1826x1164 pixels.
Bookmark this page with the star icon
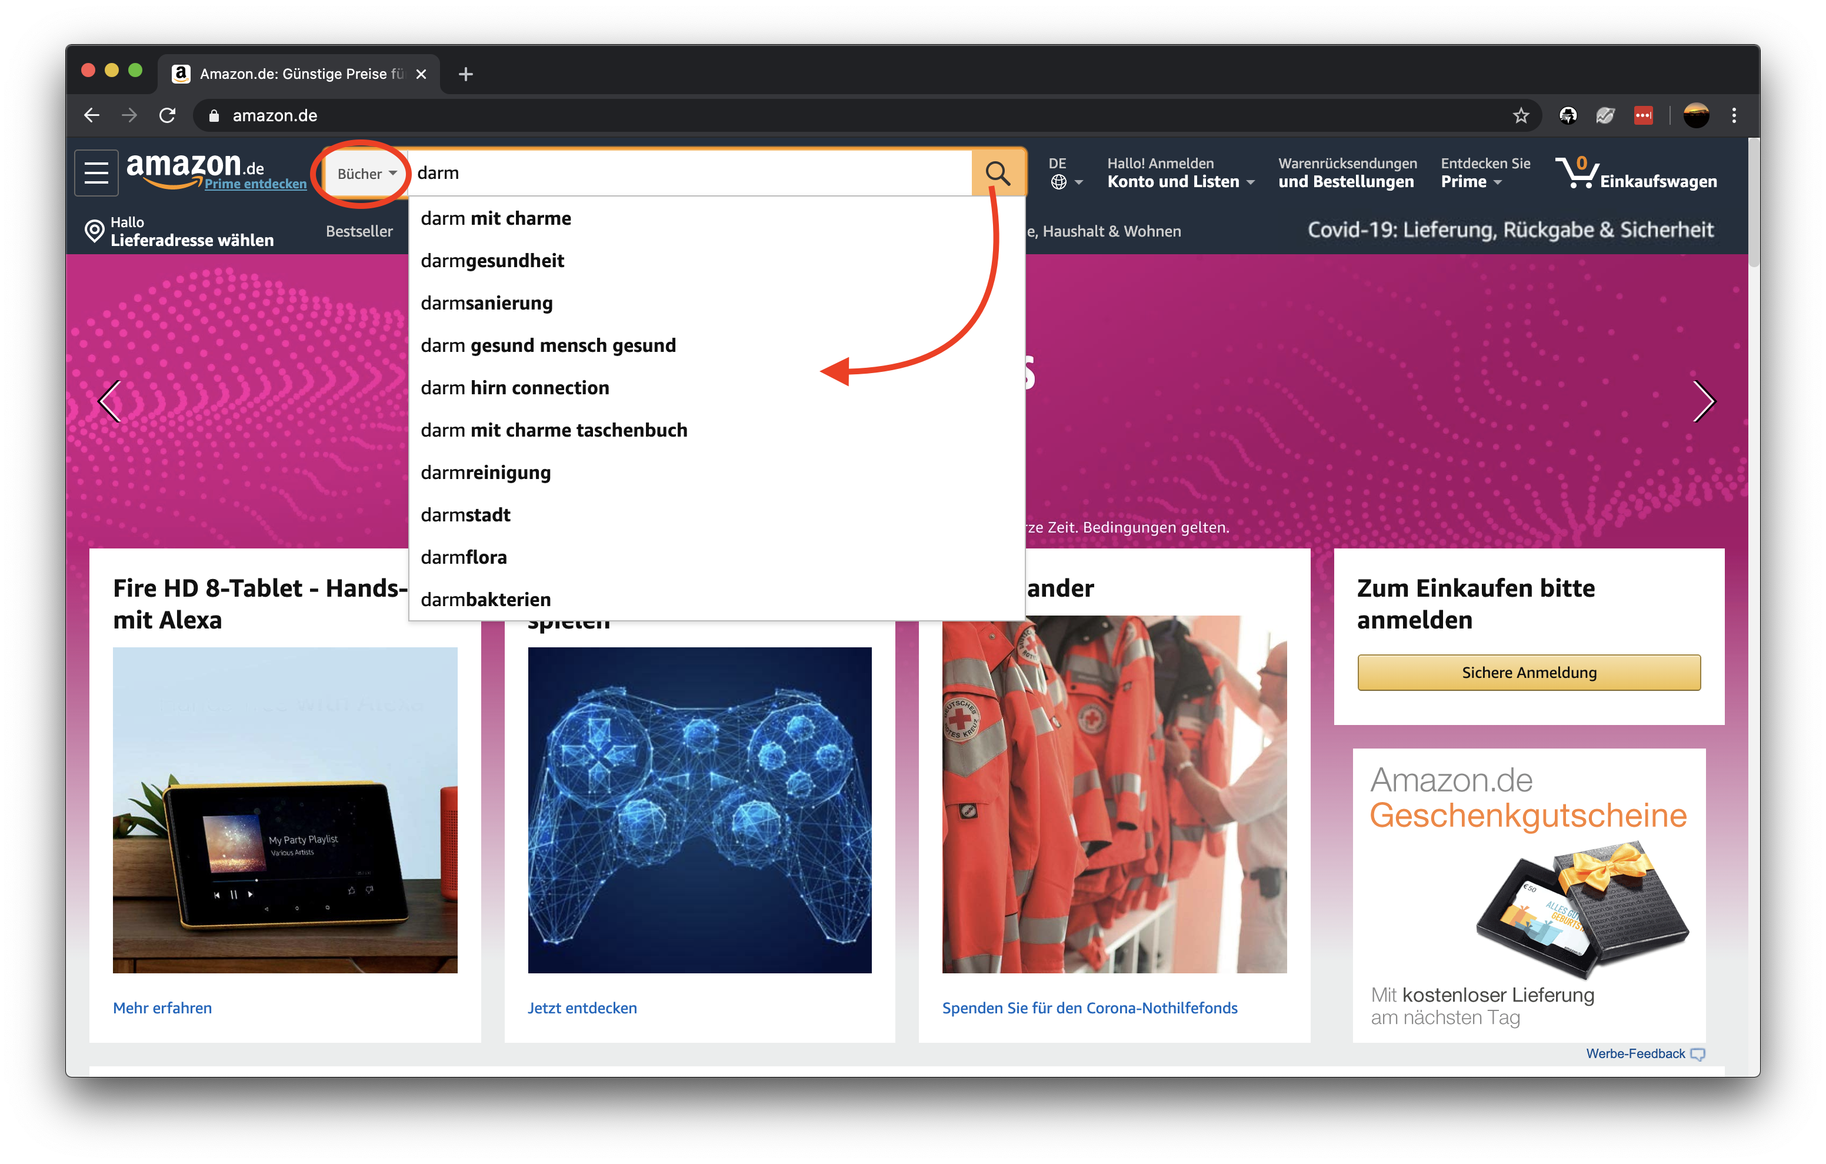1521,115
